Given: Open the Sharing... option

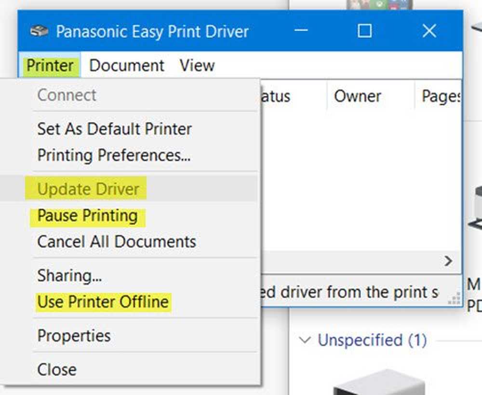Looking at the screenshot, I should 69,276.
